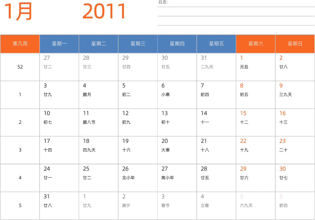Open January 17 labeled 十四
The image size is (315, 220).
pyautogui.click(x=59, y=150)
